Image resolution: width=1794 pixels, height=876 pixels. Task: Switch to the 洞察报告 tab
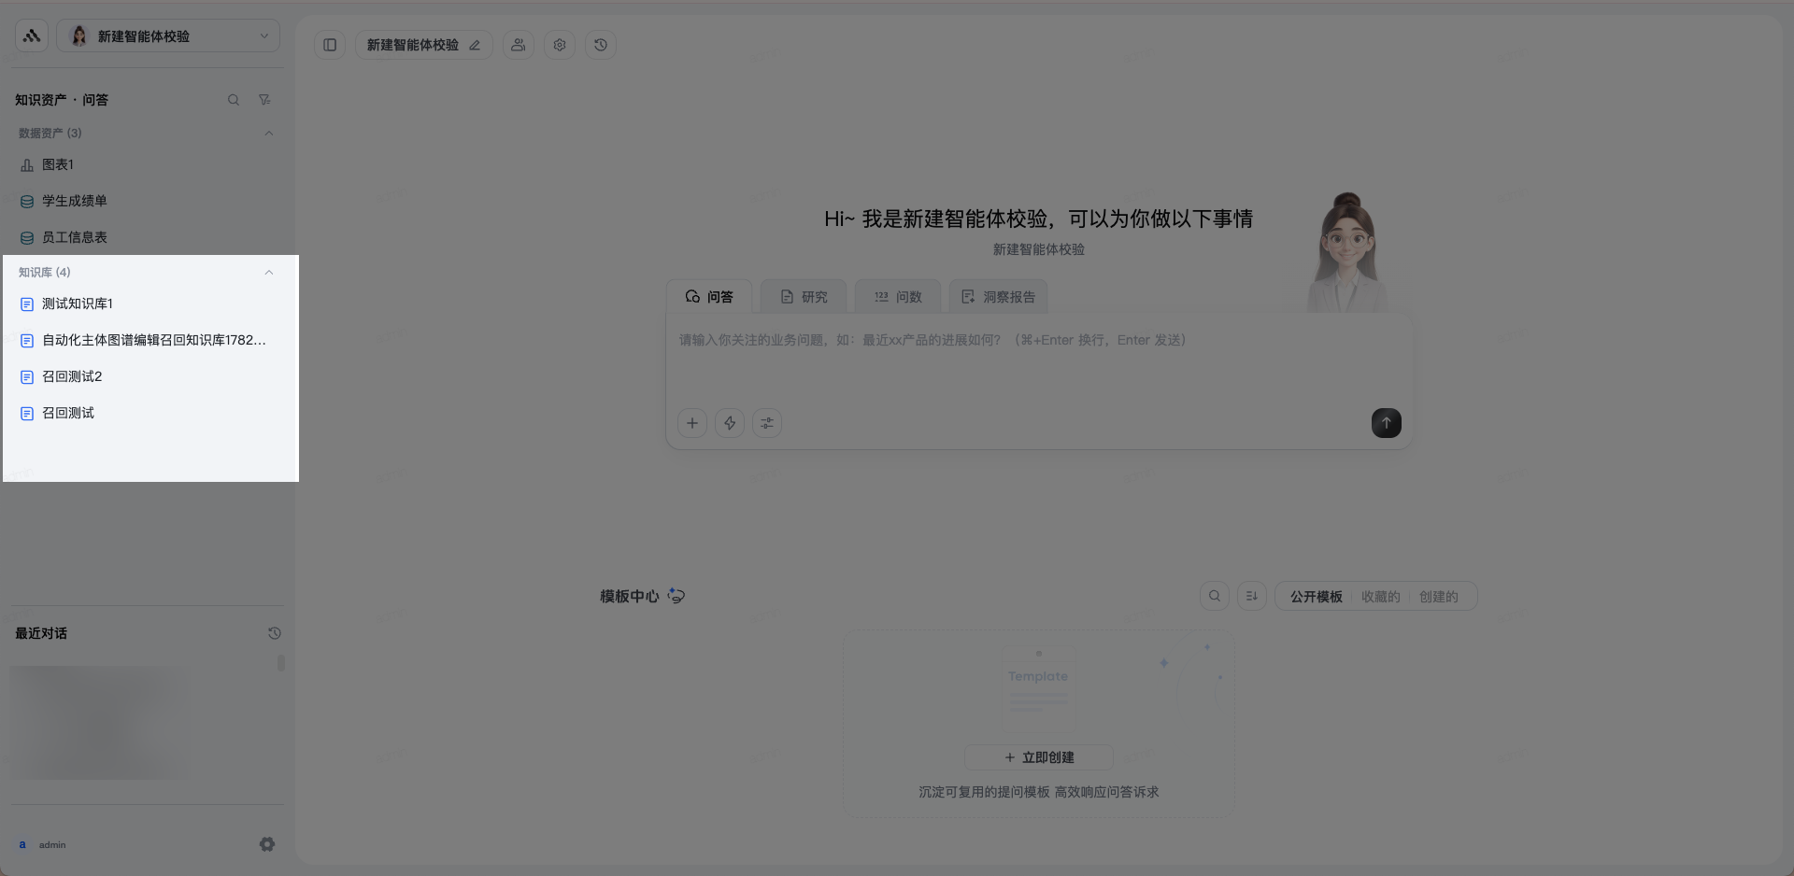tap(999, 297)
